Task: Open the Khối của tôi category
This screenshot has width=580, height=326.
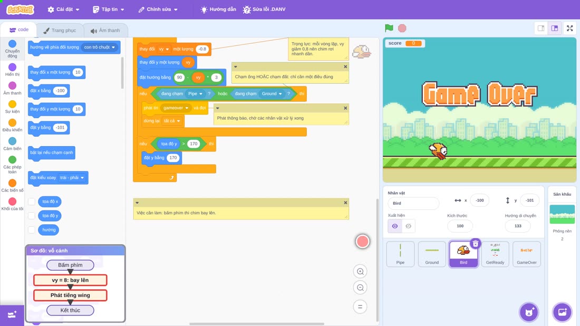Action: [x=12, y=204]
